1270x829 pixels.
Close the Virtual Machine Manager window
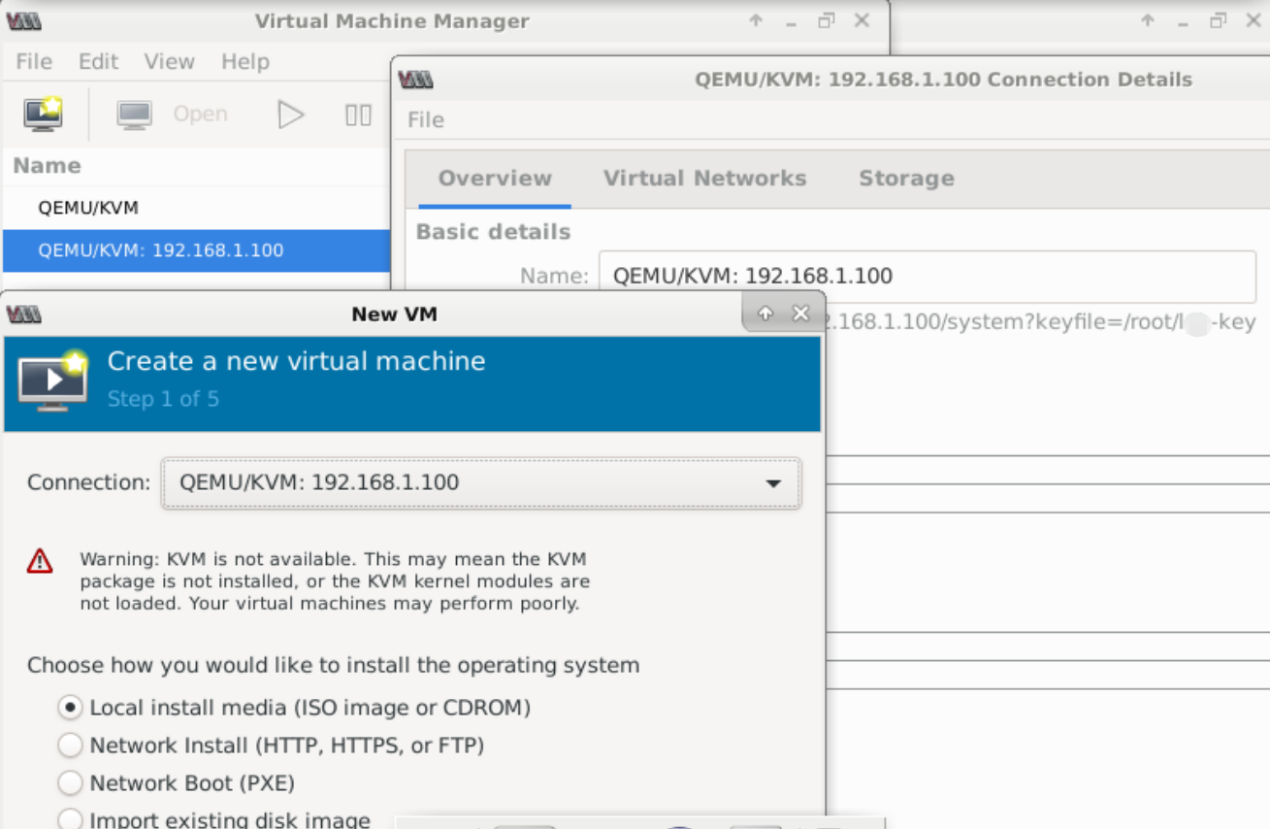(x=862, y=20)
